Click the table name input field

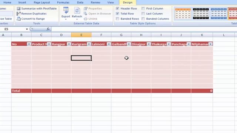(x=6, y=14)
